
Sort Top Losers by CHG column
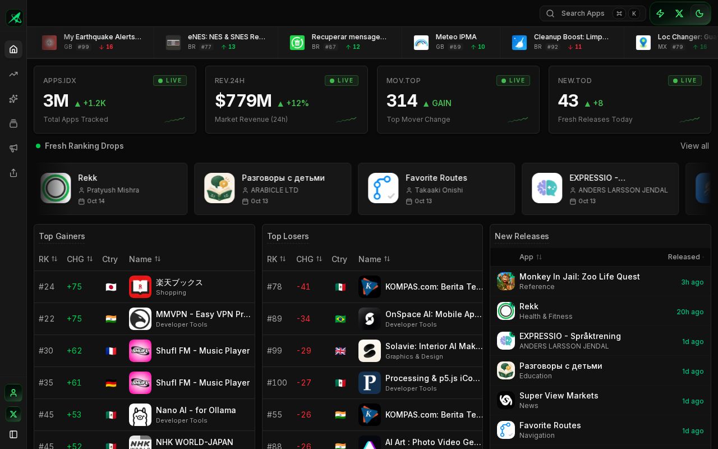tap(309, 259)
